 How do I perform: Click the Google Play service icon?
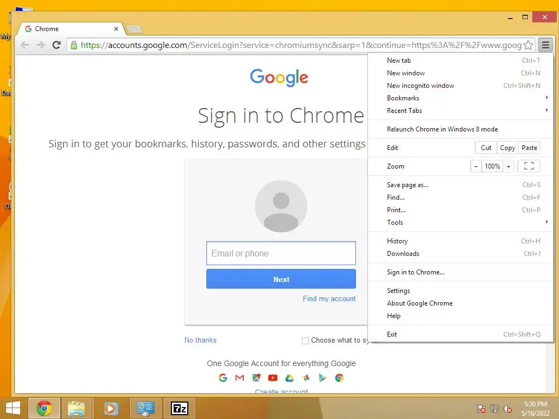pos(323,378)
